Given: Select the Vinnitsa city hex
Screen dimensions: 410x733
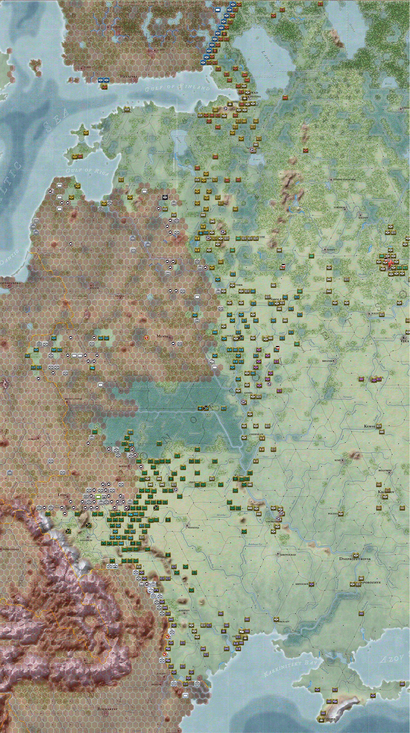Looking at the screenshot, I should click(188, 525).
